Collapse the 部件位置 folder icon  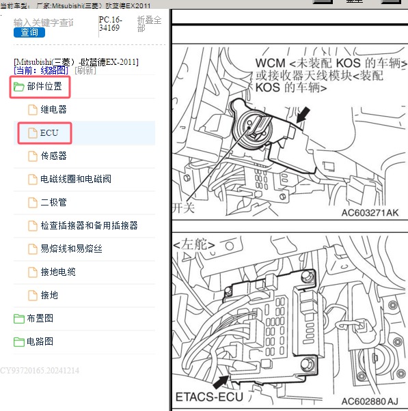click(x=19, y=87)
